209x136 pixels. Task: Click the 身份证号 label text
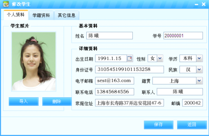[84, 70]
